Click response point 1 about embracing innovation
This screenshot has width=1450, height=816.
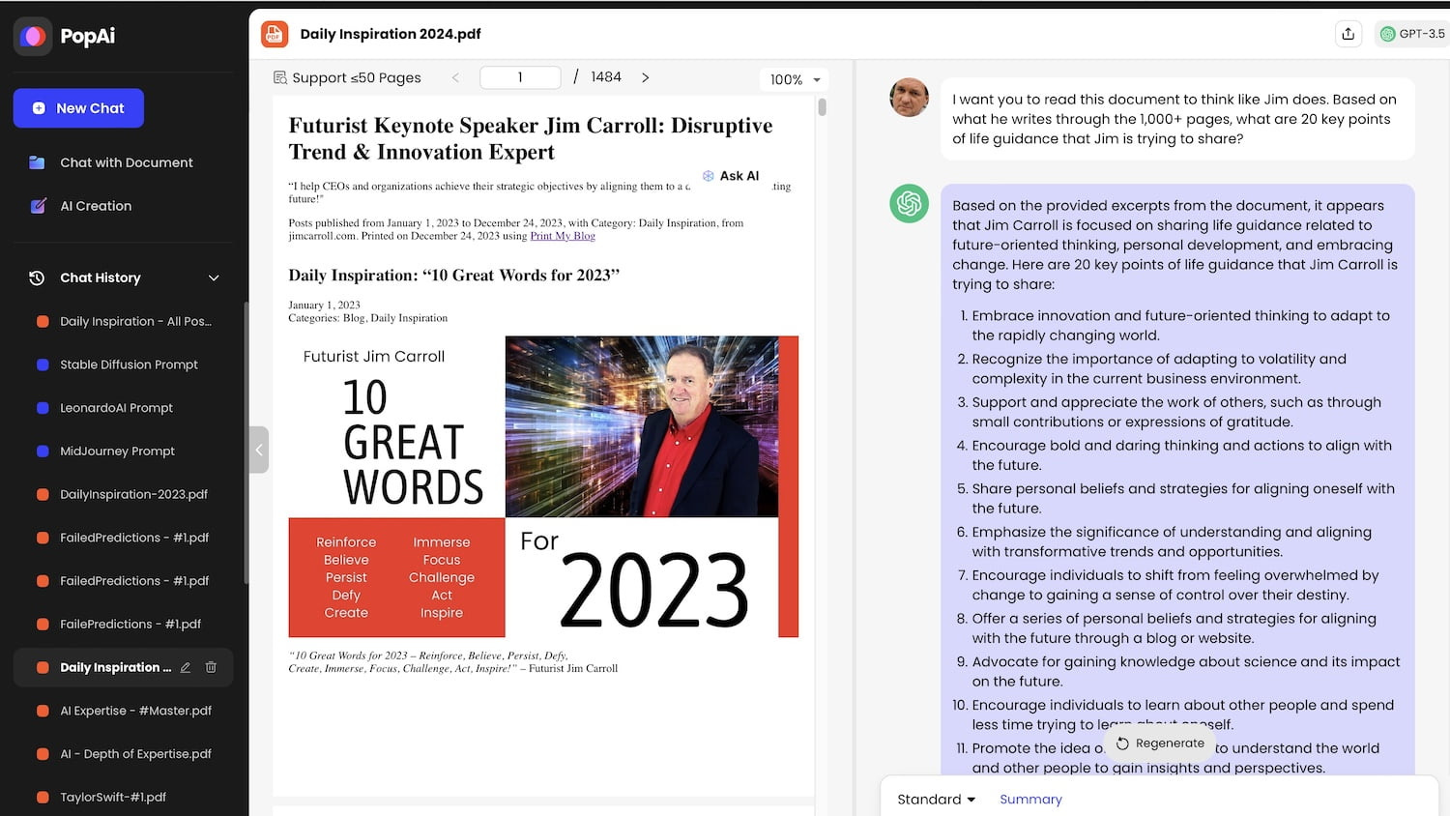(1180, 326)
